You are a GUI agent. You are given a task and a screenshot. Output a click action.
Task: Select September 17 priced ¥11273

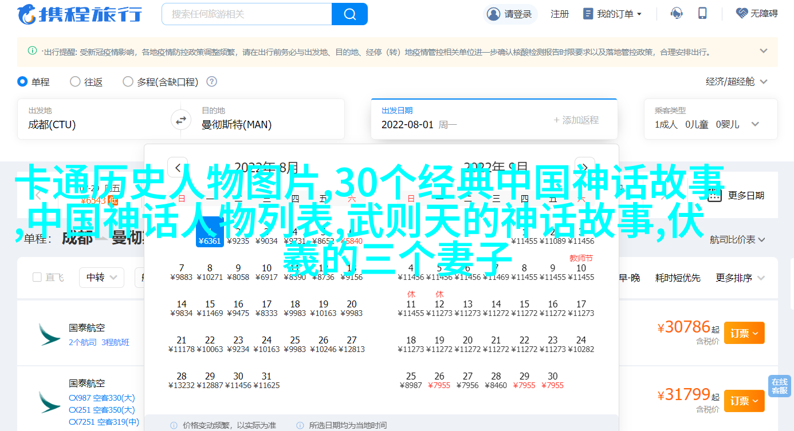[x=581, y=308]
